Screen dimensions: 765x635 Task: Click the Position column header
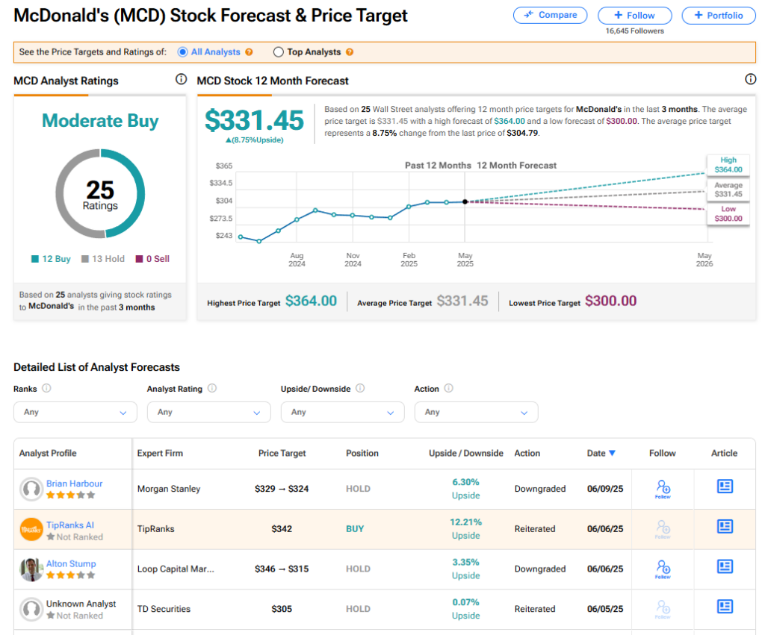pyautogui.click(x=362, y=453)
